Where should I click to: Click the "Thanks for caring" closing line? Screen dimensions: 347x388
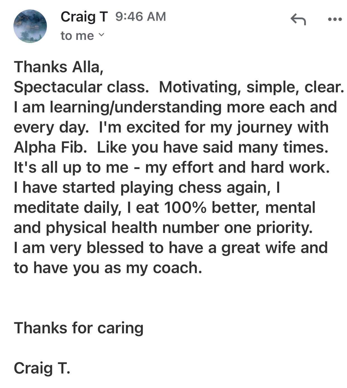(x=79, y=327)
